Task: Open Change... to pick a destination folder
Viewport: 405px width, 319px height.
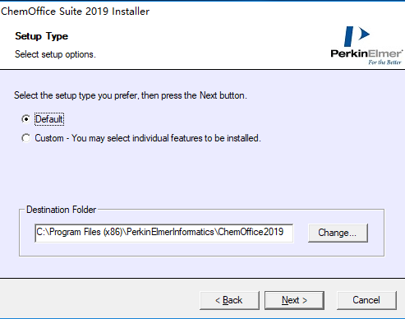Action: tap(338, 233)
